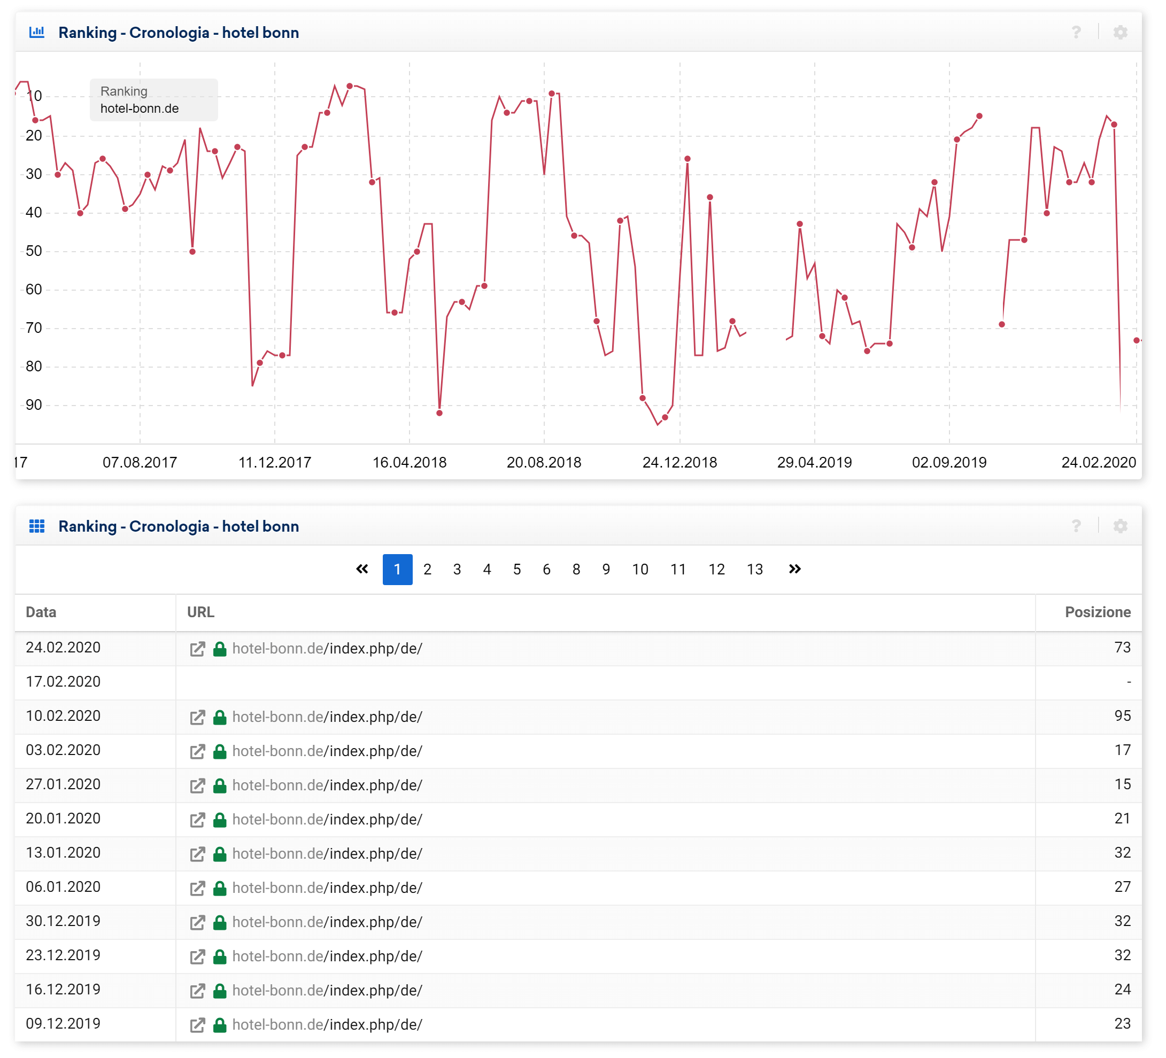Open external link icon for 24.02.2020 row
Viewport: 1166px width, 1058px height.
tap(197, 649)
